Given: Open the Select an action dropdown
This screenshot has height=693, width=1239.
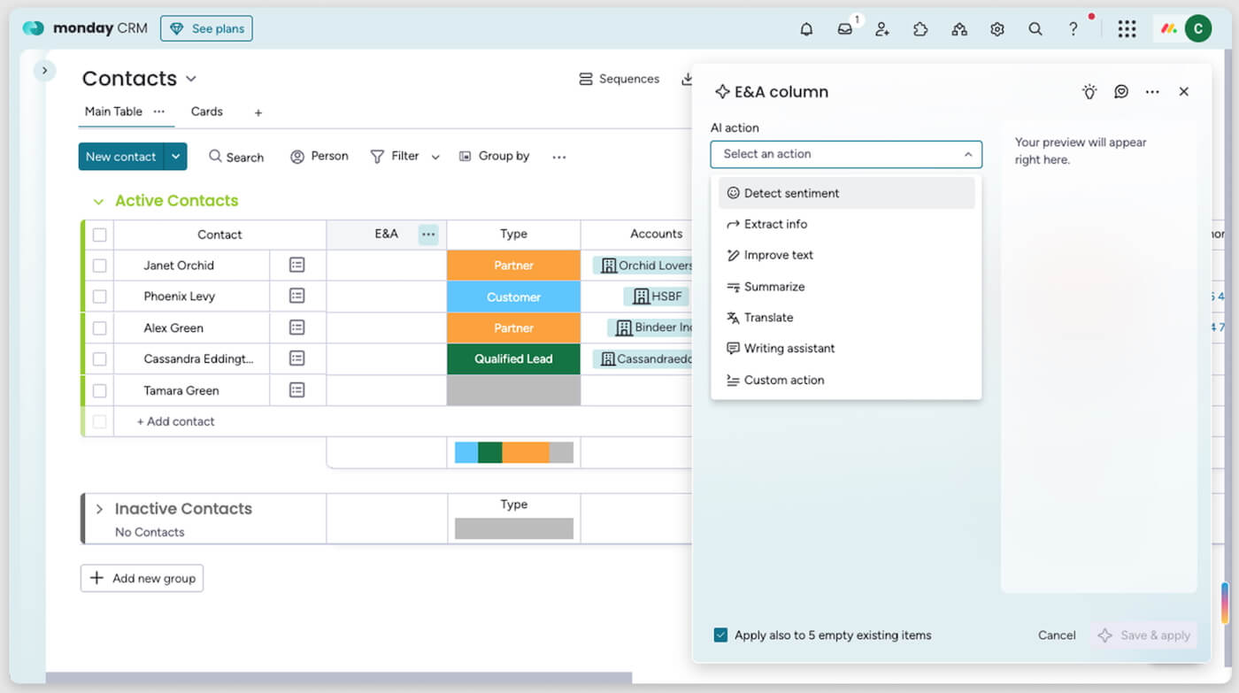Looking at the screenshot, I should (846, 154).
